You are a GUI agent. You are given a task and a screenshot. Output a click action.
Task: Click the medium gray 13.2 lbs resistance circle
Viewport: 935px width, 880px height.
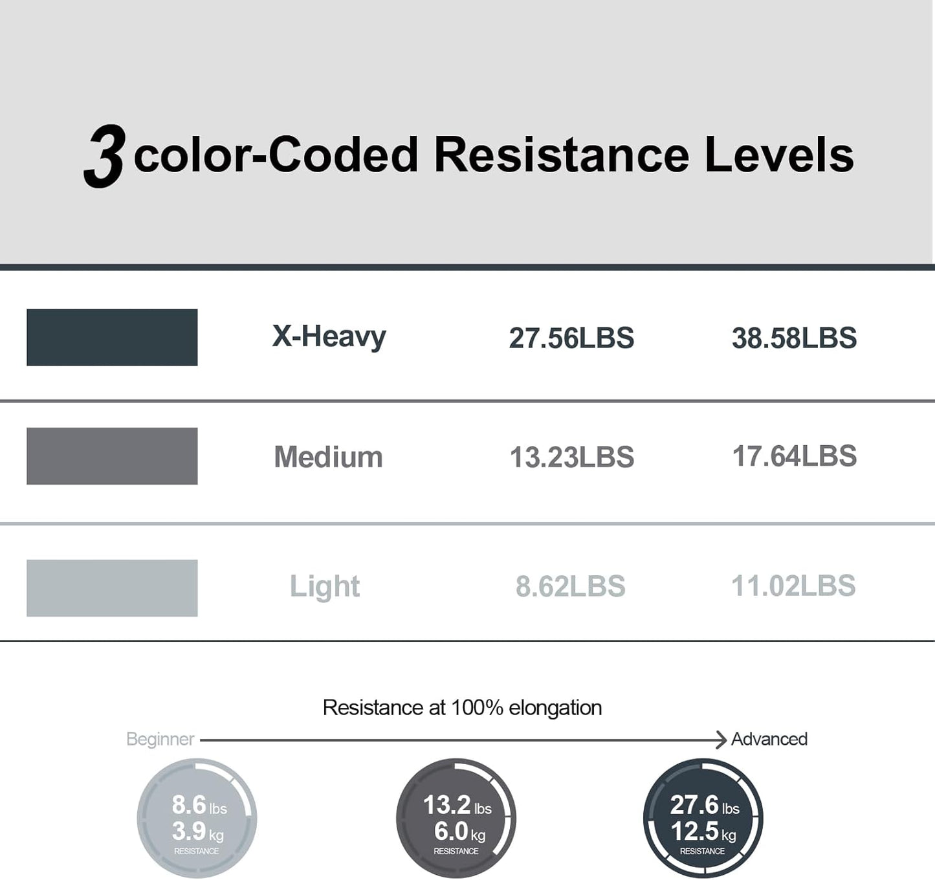(456, 819)
